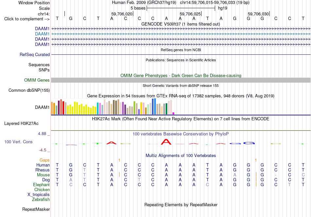Click the tallest red A in the PhyloP logo
This screenshot has width=311, height=217.
tap(166, 142)
